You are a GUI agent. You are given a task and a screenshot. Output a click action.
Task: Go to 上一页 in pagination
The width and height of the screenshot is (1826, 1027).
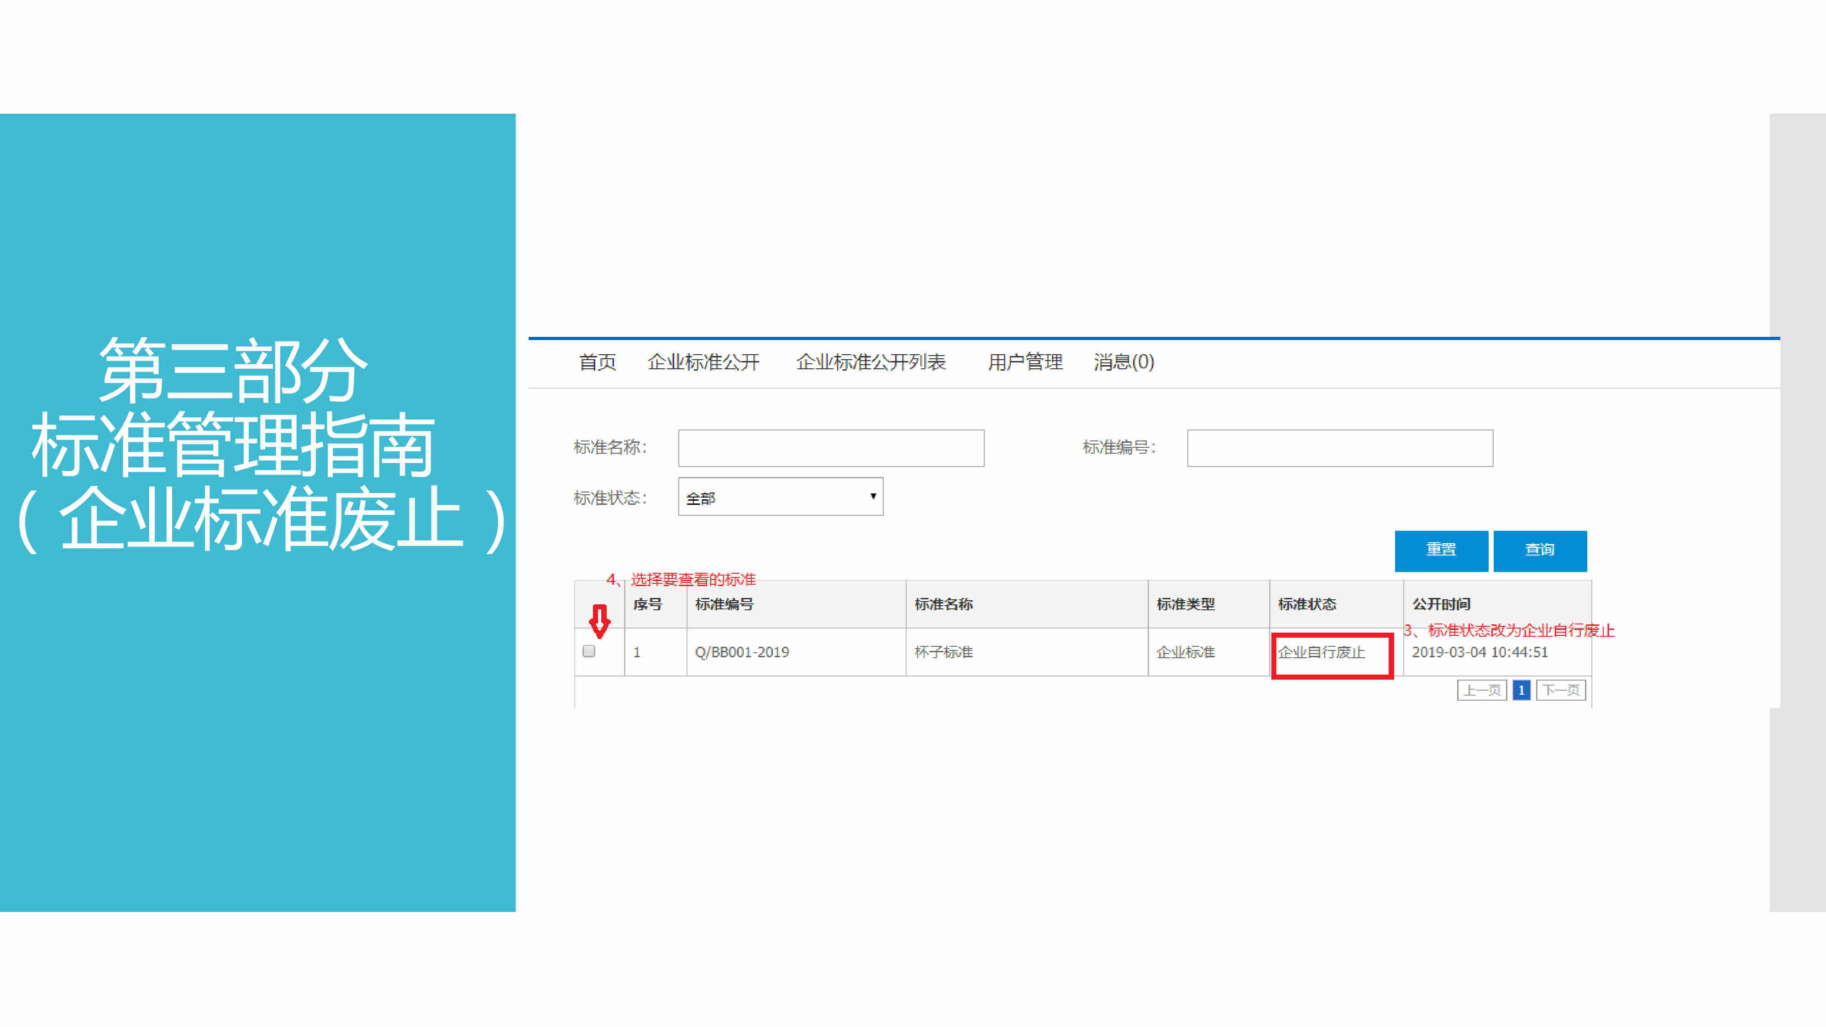pyautogui.click(x=1481, y=690)
